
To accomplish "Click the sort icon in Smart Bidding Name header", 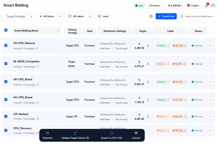I will (58, 31).
